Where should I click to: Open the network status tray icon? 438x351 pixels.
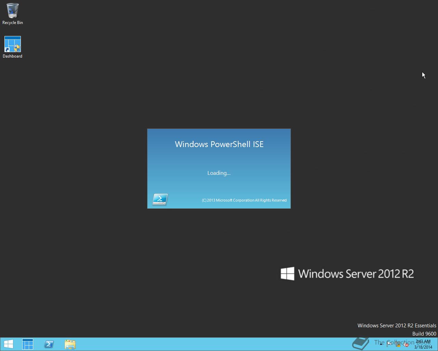pyautogui.click(x=398, y=344)
